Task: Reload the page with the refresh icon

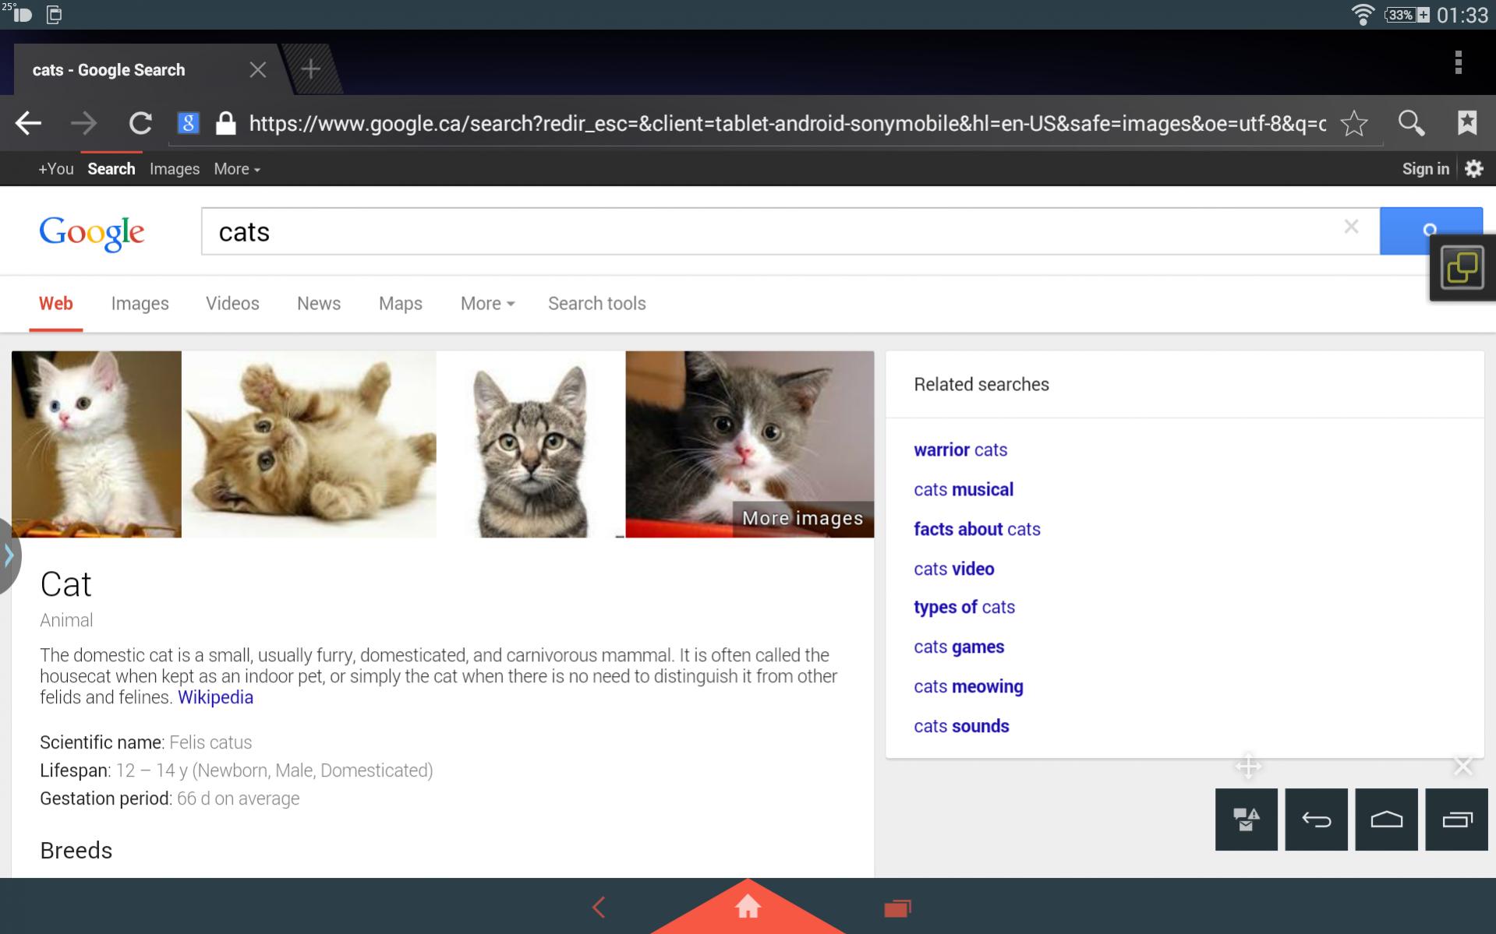Action: [x=140, y=123]
